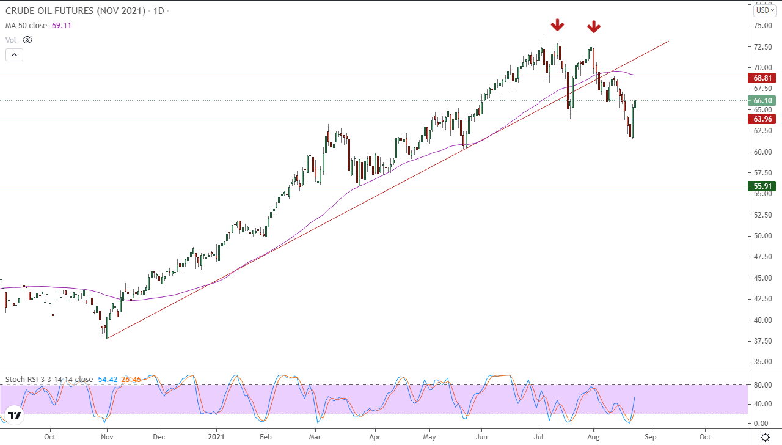This screenshot has width=782, height=445.
Task: Select the Stoch RSI 3 3 14 14 close legend
Action: [x=49, y=379]
